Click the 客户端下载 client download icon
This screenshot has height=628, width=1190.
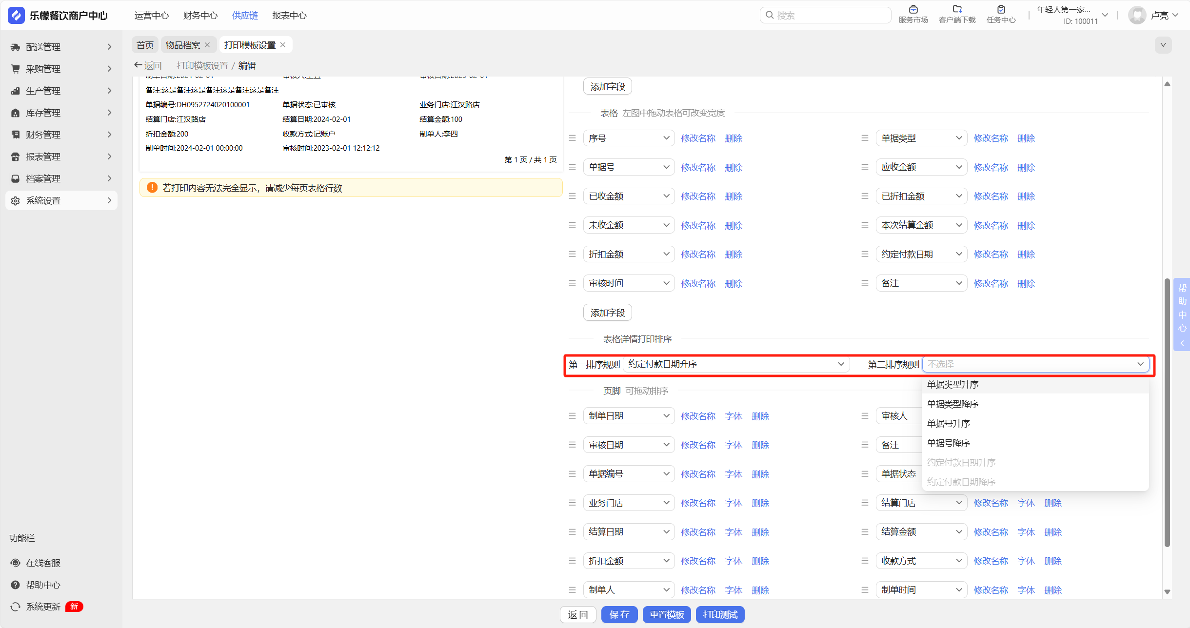(x=957, y=10)
